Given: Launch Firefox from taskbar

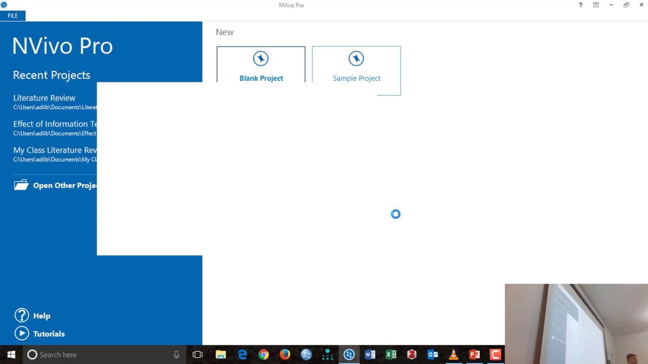Looking at the screenshot, I should [285, 354].
